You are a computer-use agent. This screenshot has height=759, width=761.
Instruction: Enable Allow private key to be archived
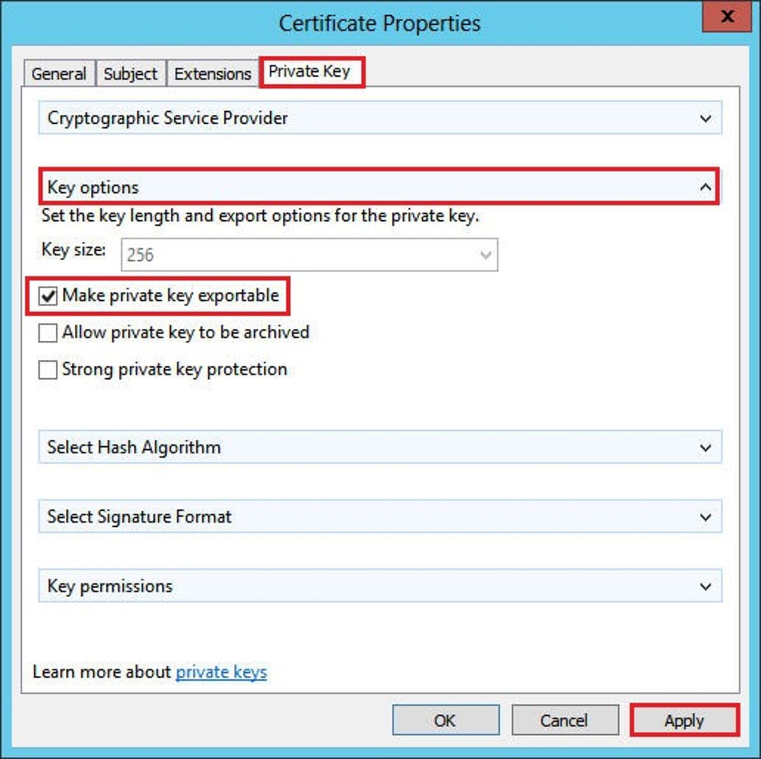(x=48, y=333)
